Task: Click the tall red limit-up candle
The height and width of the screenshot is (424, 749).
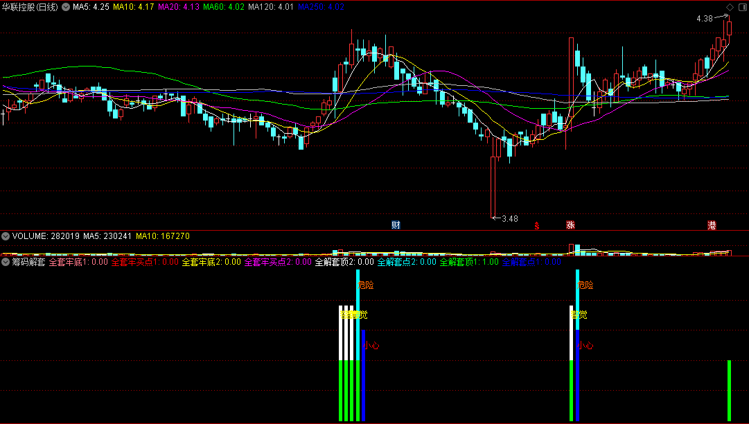Action: pos(572,76)
